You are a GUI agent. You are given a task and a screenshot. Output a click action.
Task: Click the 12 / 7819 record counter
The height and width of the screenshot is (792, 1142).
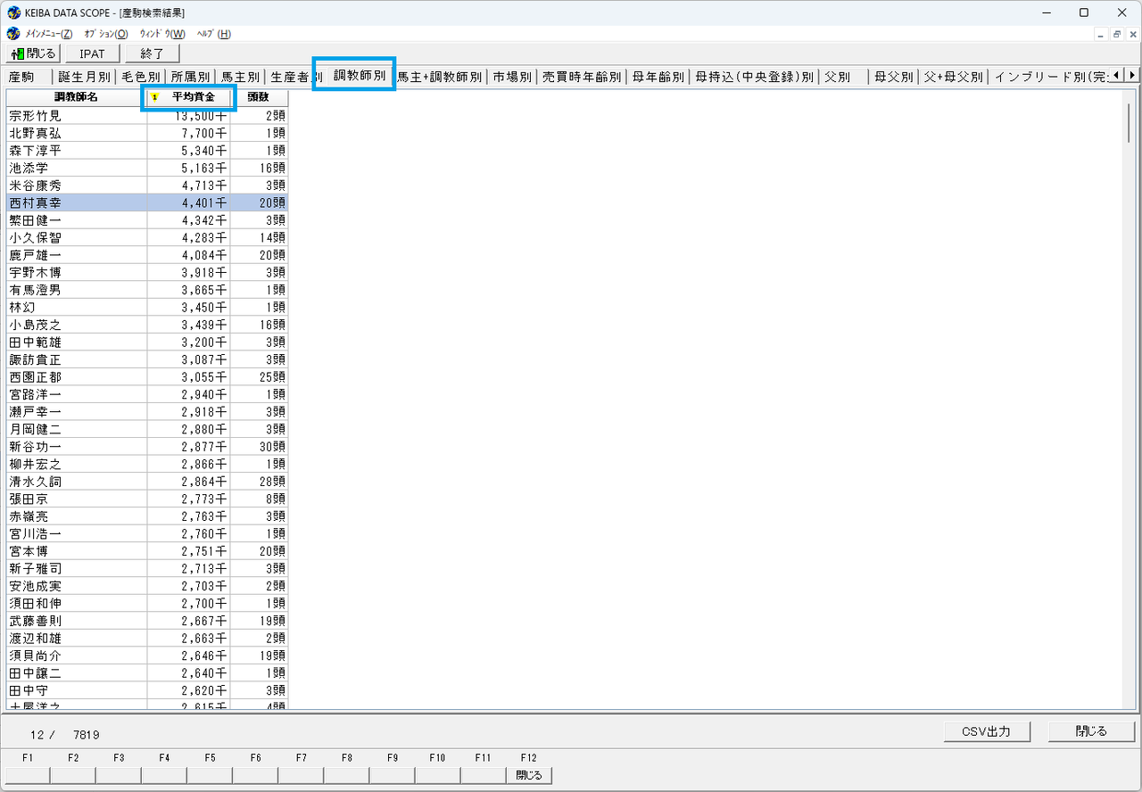pos(64,735)
